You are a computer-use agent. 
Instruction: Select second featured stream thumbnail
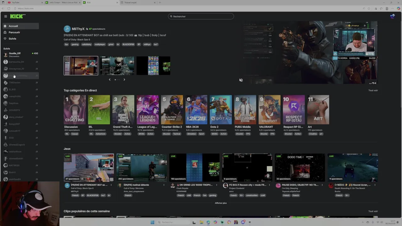click(x=117, y=66)
